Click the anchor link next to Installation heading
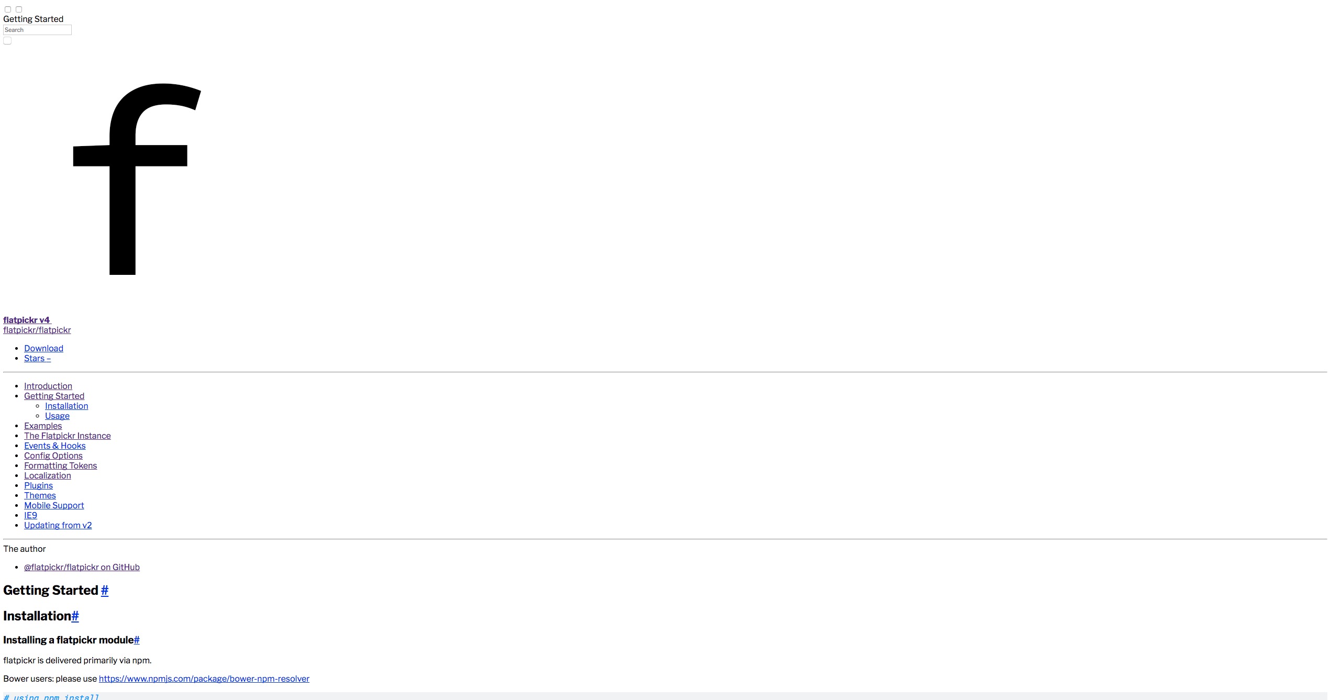This screenshot has width=1330, height=700. pyautogui.click(x=75, y=616)
